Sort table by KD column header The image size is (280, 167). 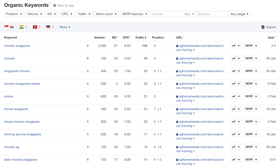(x=114, y=37)
